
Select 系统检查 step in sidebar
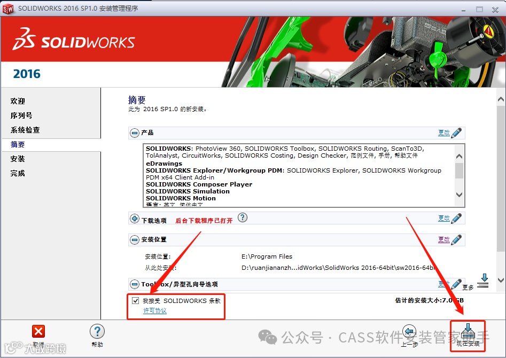pos(25,130)
